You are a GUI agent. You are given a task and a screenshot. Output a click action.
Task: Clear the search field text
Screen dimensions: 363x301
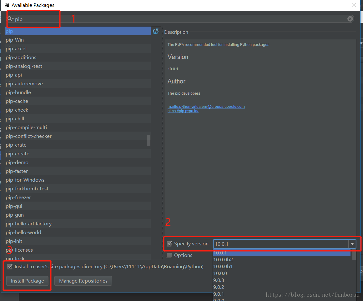pyautogui.click(x=350, y=19)
